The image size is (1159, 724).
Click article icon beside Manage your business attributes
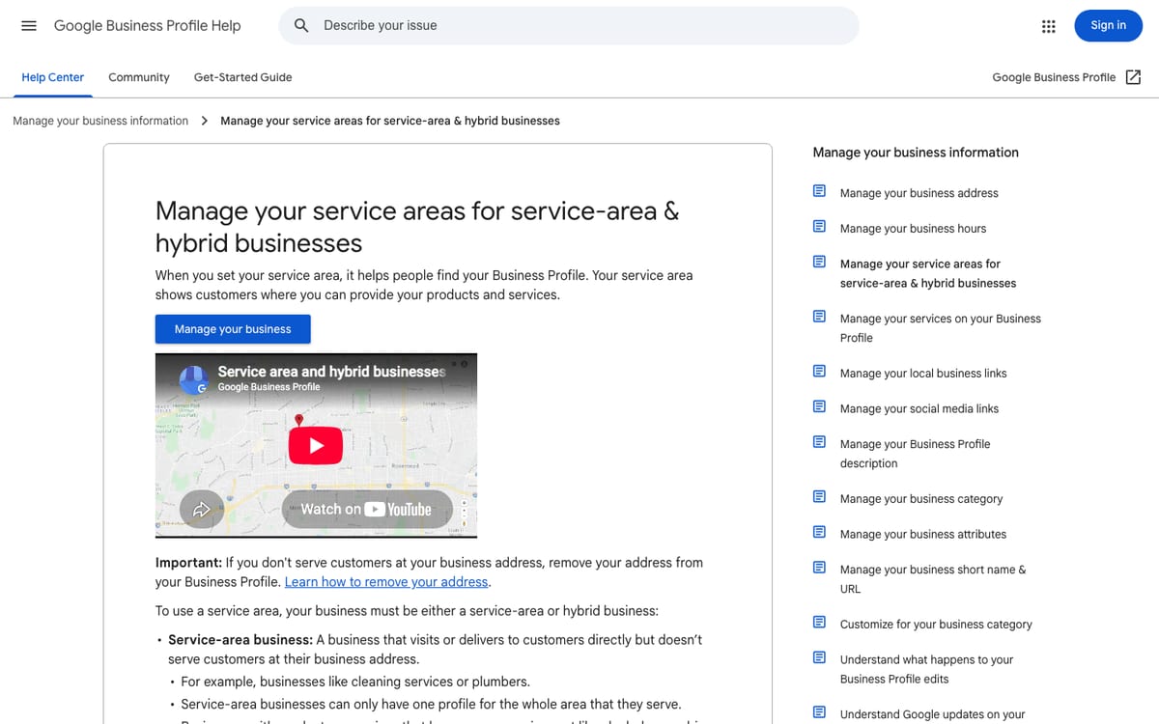coord(819,532)
